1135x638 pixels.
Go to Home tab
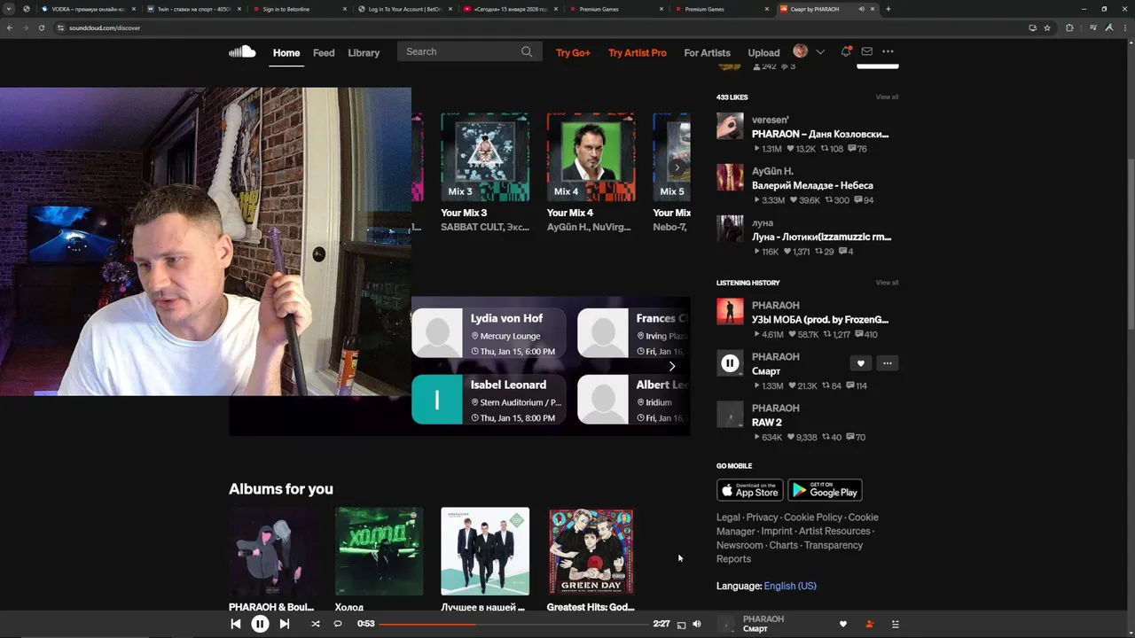(286, 52)
